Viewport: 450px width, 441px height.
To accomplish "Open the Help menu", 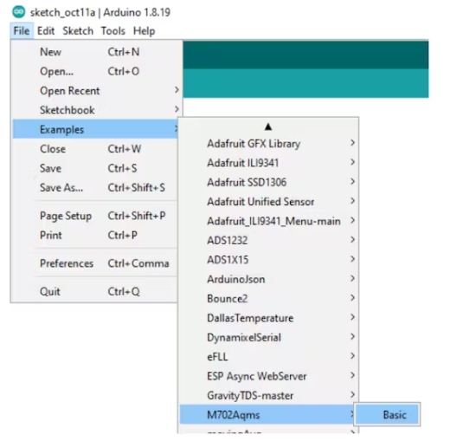I will coord(144,30).
